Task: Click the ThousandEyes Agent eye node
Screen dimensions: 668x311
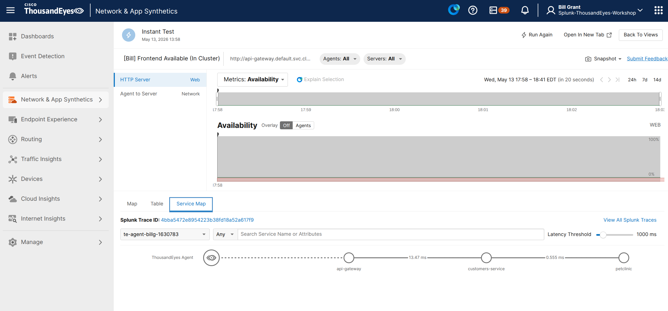Action: coord(211,258)
